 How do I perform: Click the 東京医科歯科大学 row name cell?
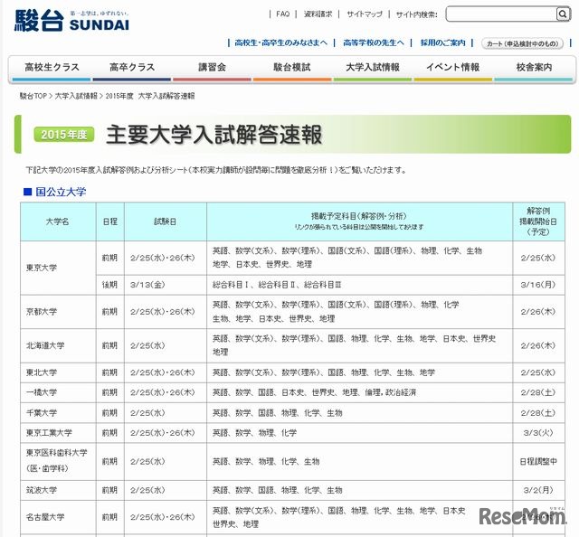click(x=58, y=462)
